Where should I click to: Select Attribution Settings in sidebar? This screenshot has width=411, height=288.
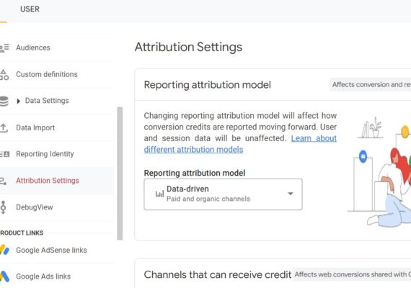48,181
